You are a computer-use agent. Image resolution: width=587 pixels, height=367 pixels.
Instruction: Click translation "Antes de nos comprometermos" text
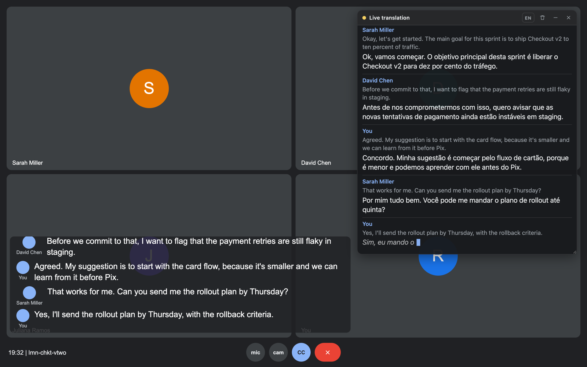click(463, 112)
